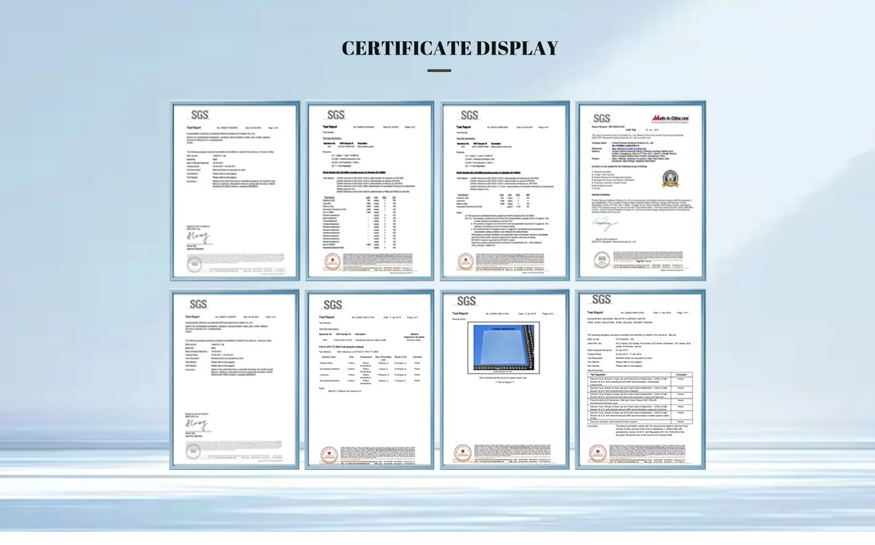Click the SGS logo on bottom-right certificate
The width and height of the screenshot is (875, 545).
coord(601,299)
